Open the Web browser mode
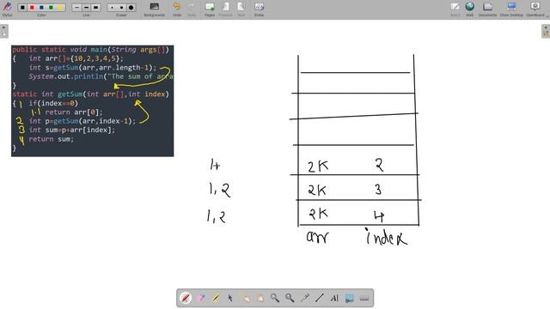Viewport: 550px width, 309px height. click(x=470, y=9)
